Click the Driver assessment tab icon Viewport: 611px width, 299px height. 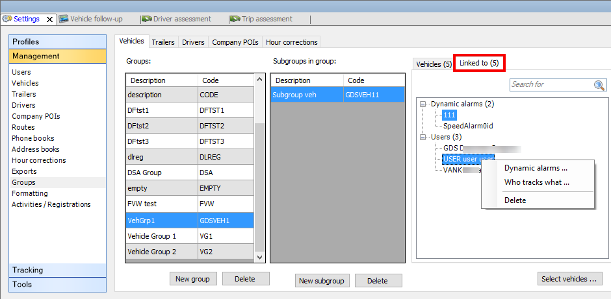coord(146,19)
